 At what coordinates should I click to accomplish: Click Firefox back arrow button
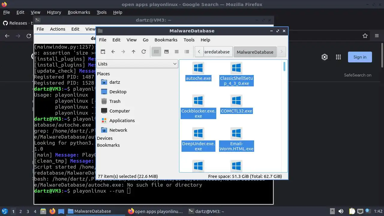click(7, 36)
